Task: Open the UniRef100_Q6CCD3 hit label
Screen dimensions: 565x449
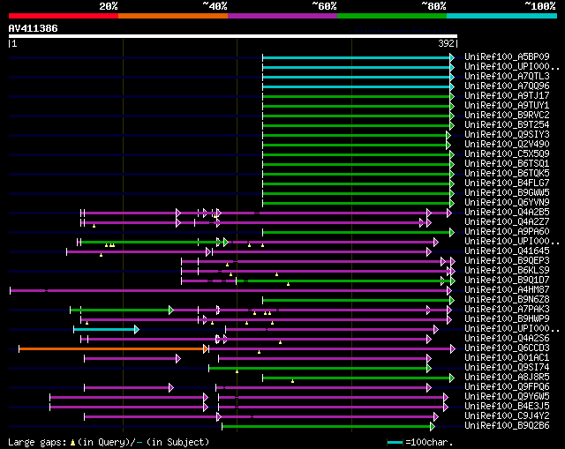Action: coord(507,348)
